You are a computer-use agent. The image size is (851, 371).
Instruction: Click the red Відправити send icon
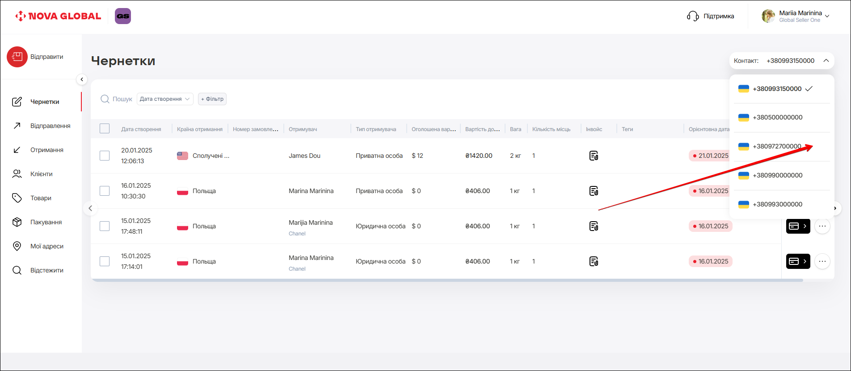click(17, 57)
